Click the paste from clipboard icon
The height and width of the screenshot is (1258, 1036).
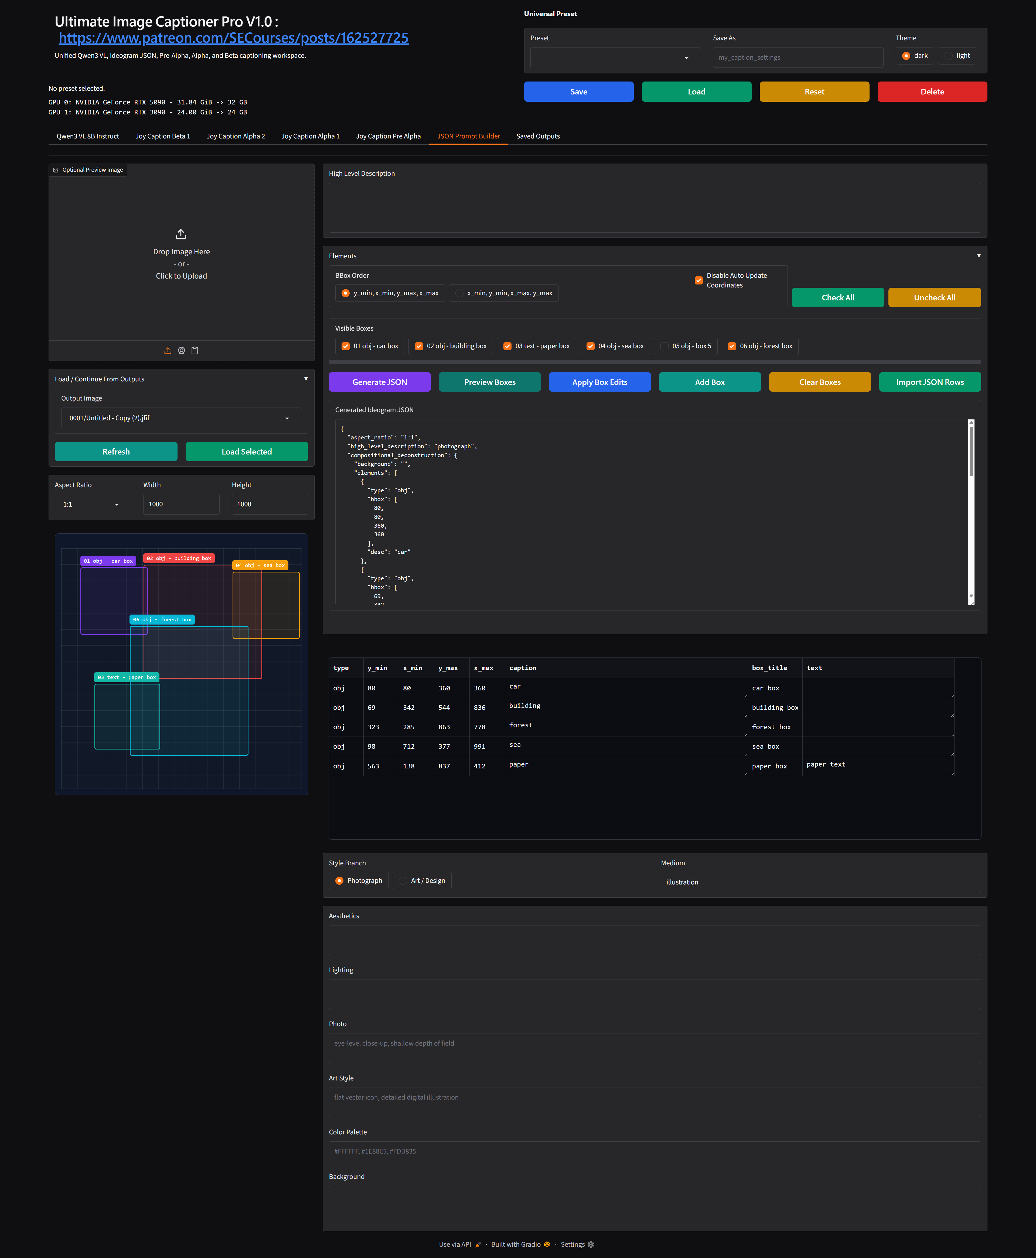pyautogui.click(x=195, y=351)
